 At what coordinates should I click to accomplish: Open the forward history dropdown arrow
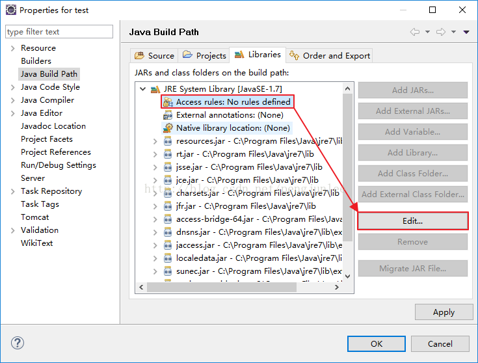click(454, 32)
